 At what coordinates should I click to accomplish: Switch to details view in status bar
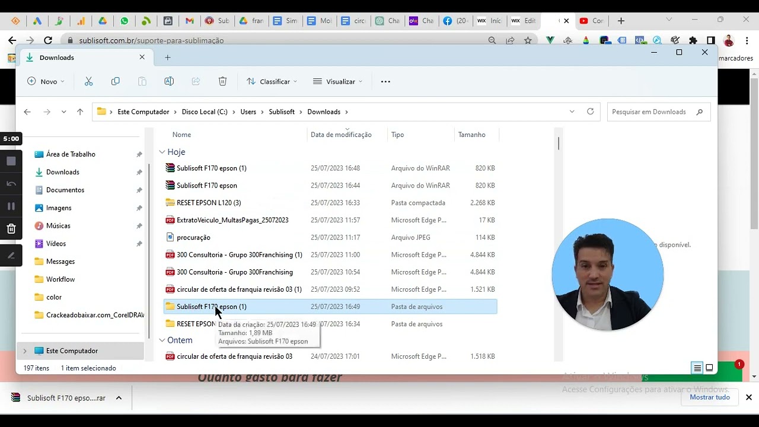[698, 368]
